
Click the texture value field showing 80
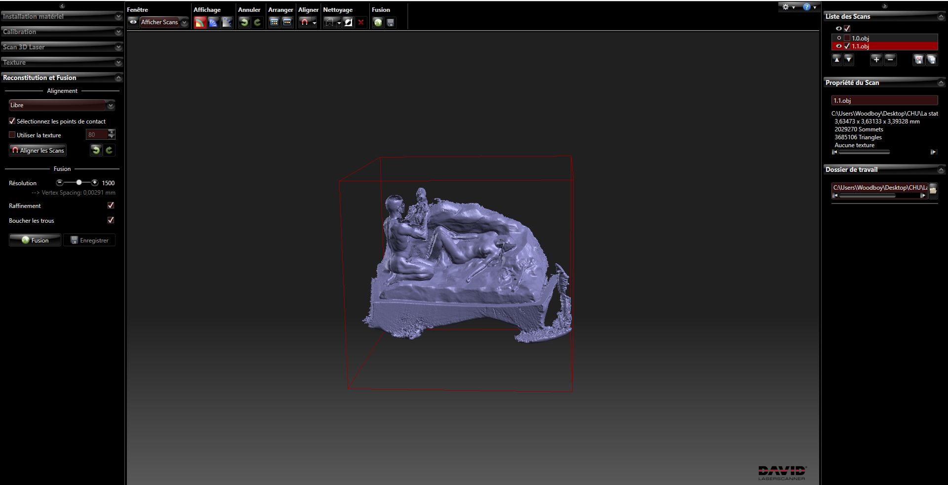pyautogui.click(x=97, y=134)
